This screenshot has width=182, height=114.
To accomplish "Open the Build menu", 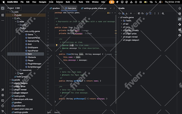I will (68, 2).
